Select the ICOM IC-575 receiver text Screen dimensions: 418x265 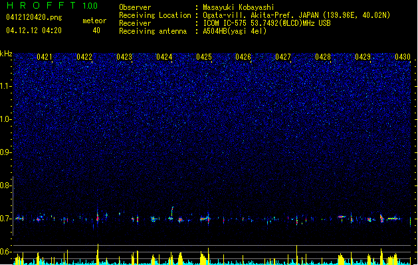[266, 23]
